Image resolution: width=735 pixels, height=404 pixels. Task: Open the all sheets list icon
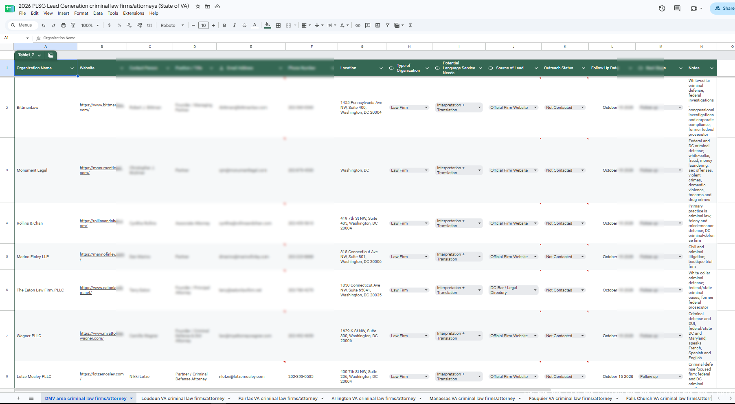tap(31, 398)
